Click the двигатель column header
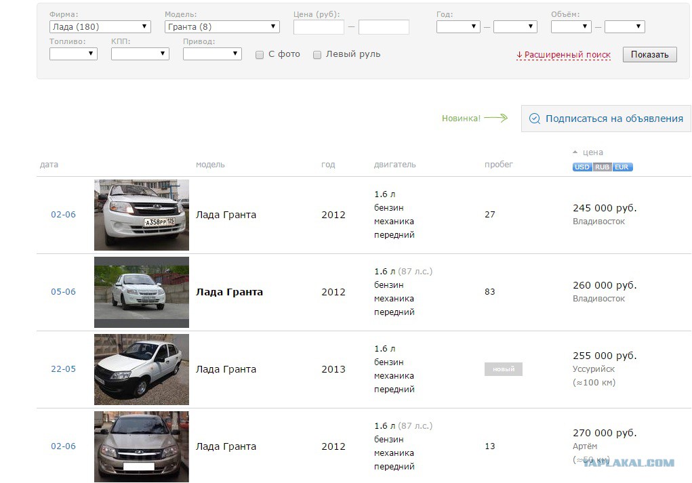Viewport: 692px width, 483px height. 395,165
